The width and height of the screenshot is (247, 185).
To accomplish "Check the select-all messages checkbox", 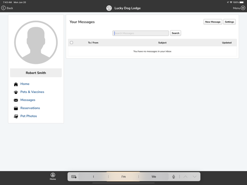I will [x=71, y=42].
